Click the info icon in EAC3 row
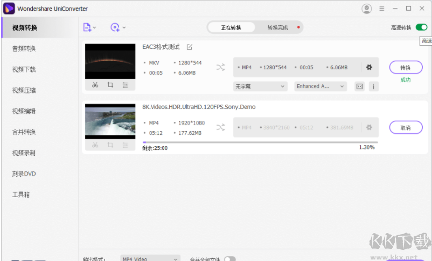Screen dimensions: 432x261 pos(373,86)
